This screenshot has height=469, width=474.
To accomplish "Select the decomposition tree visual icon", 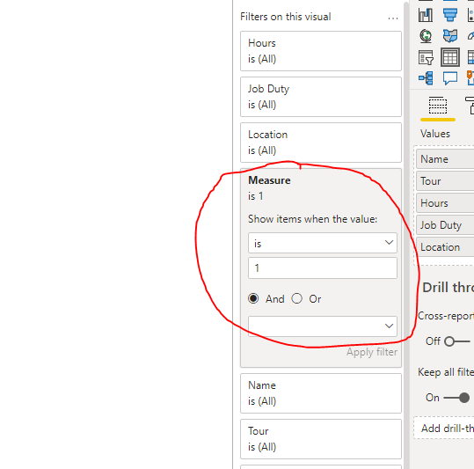I will tap(426, 78).
